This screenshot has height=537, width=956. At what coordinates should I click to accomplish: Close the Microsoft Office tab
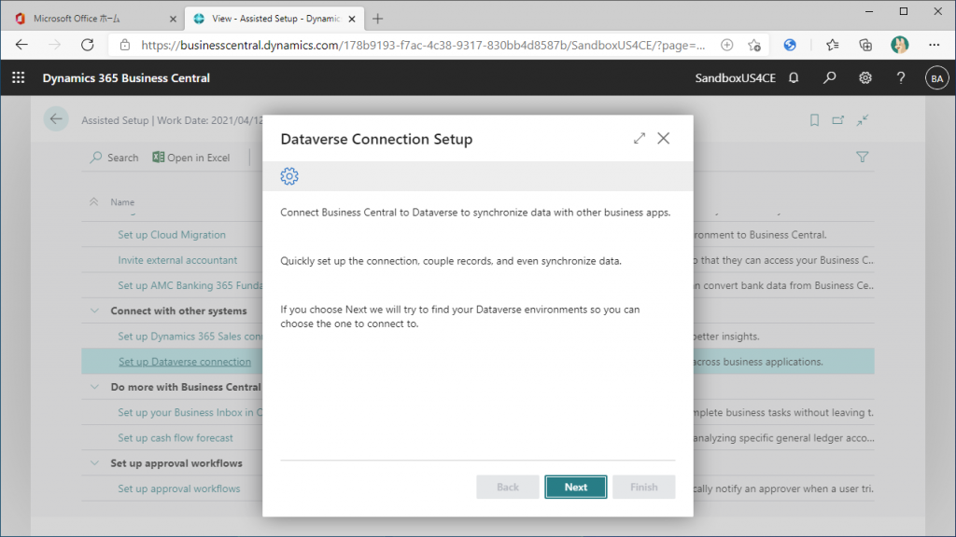pyautogui.click(x=173, y=19)
